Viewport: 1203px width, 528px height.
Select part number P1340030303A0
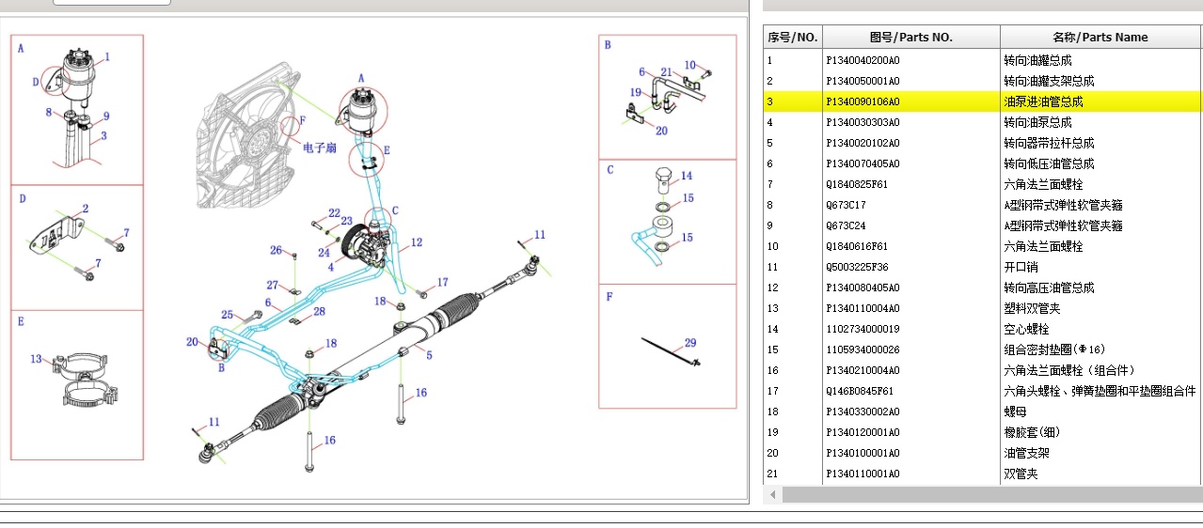(863, 122)
